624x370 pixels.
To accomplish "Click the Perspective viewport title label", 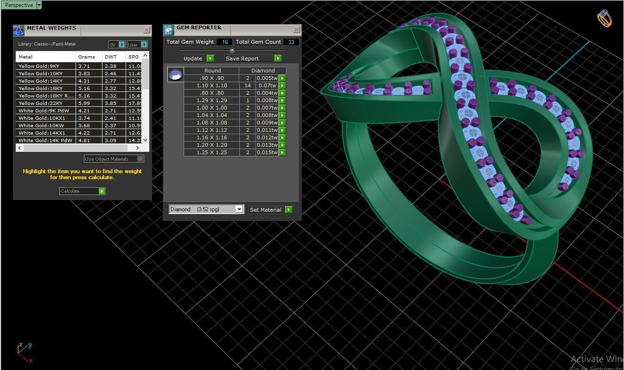I will [x=19, y=5].
